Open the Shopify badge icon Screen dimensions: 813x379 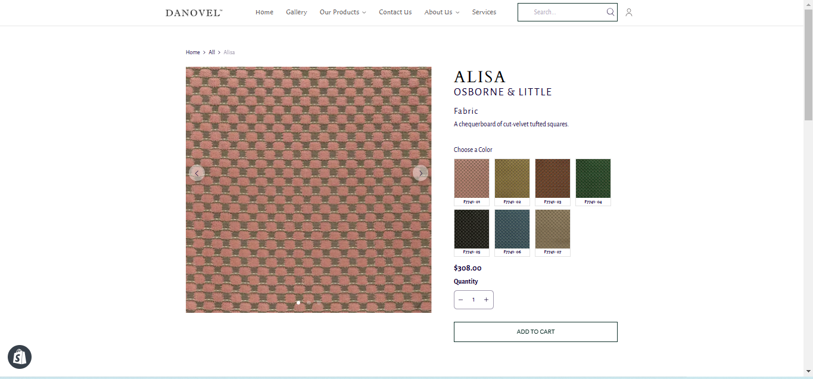tap(20, 357)
